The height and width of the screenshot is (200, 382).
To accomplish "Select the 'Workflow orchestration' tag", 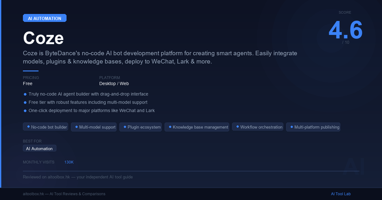I will point(258,127).
